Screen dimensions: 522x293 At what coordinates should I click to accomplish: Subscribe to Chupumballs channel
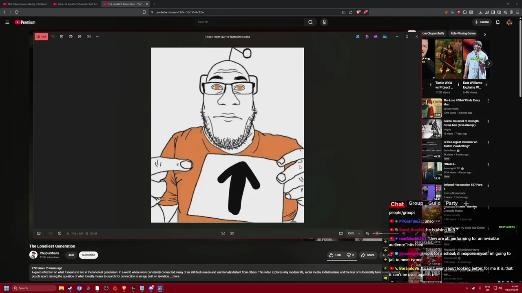pyautogui.click(x=88, y=255)
